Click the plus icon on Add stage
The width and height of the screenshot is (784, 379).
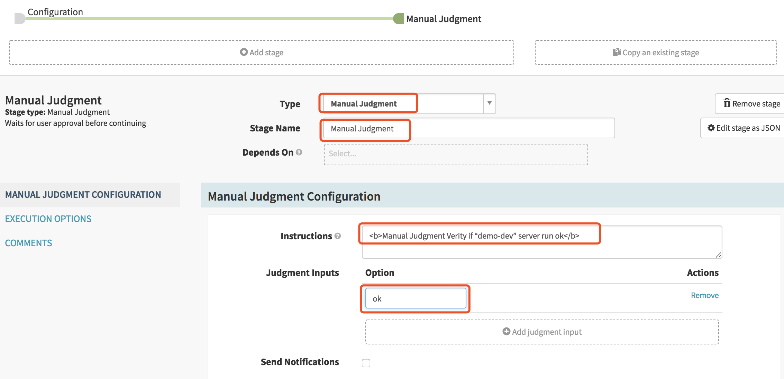click(244, 52)
